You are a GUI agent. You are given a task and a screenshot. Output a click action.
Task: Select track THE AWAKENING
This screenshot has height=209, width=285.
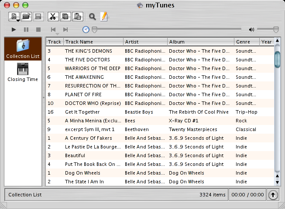pyautogui.click(x=160, y=77)
